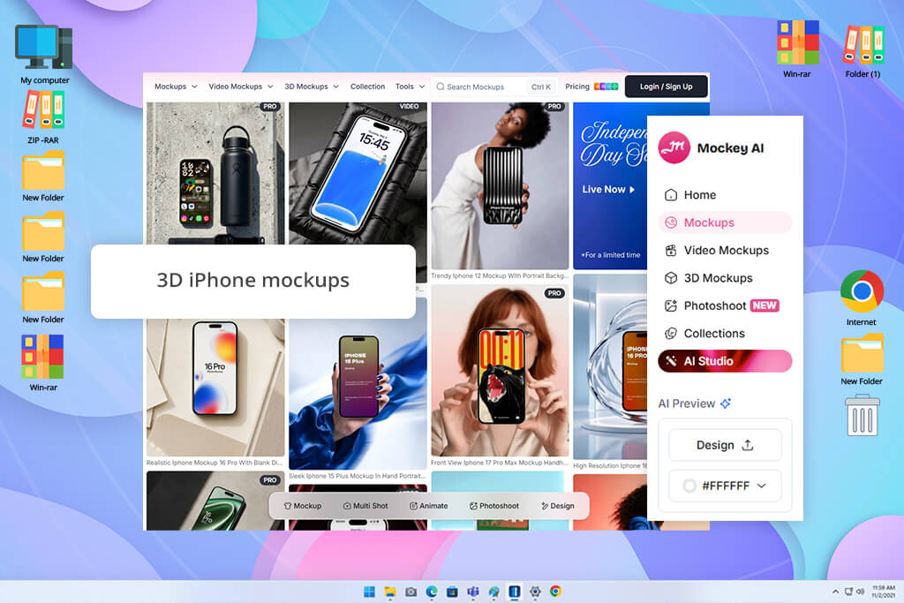This screenshot has height=603, width=904.
Task: Click Live Now on the banner
Action: [x=608, y=189]
